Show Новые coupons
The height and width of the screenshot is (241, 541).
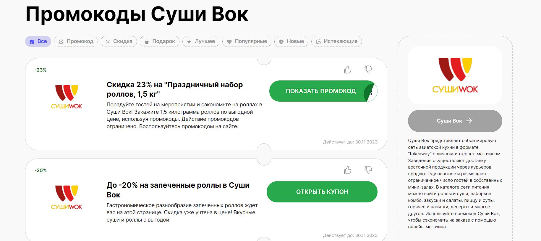291,41
